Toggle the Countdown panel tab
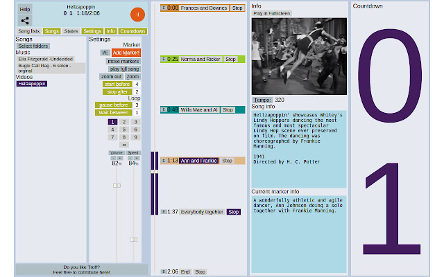The height and width of the screenshot is (277, 444). click(133, 31)
